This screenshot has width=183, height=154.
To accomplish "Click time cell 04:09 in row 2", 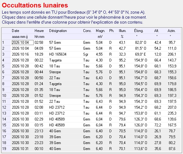I will coord(39,48).
